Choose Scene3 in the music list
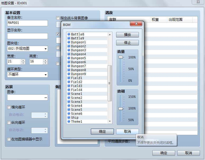The width and height of the screenshot is (205, 160). pyautogui.click(x=87, y=102)
